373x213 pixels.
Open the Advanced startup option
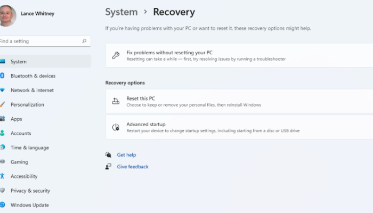239,127
